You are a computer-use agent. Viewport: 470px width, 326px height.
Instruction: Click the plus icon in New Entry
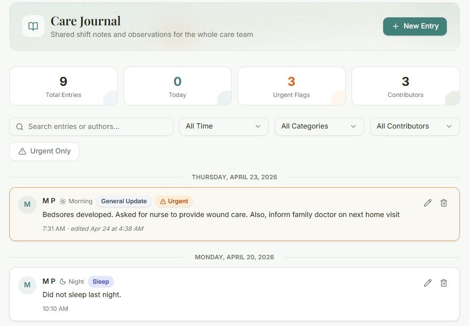point(395,26)
